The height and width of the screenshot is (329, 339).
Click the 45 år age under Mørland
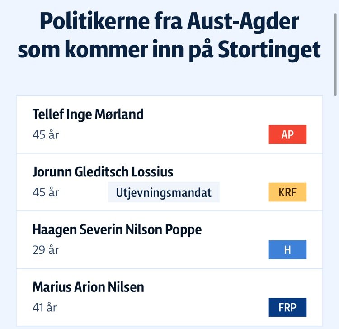46,134
